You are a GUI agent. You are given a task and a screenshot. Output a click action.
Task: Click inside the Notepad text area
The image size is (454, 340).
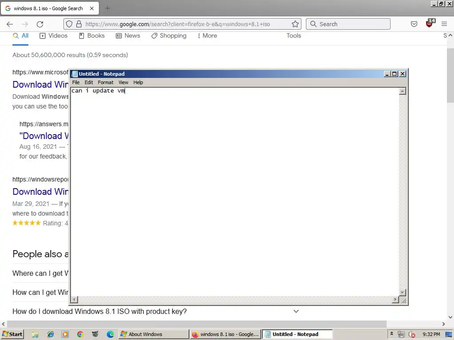[x=235, y=192]
